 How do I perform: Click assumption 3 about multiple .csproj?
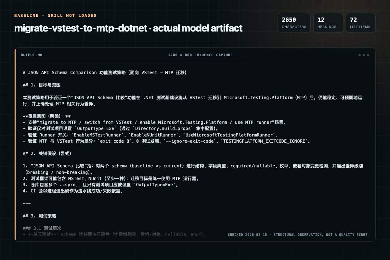(101, 185)
